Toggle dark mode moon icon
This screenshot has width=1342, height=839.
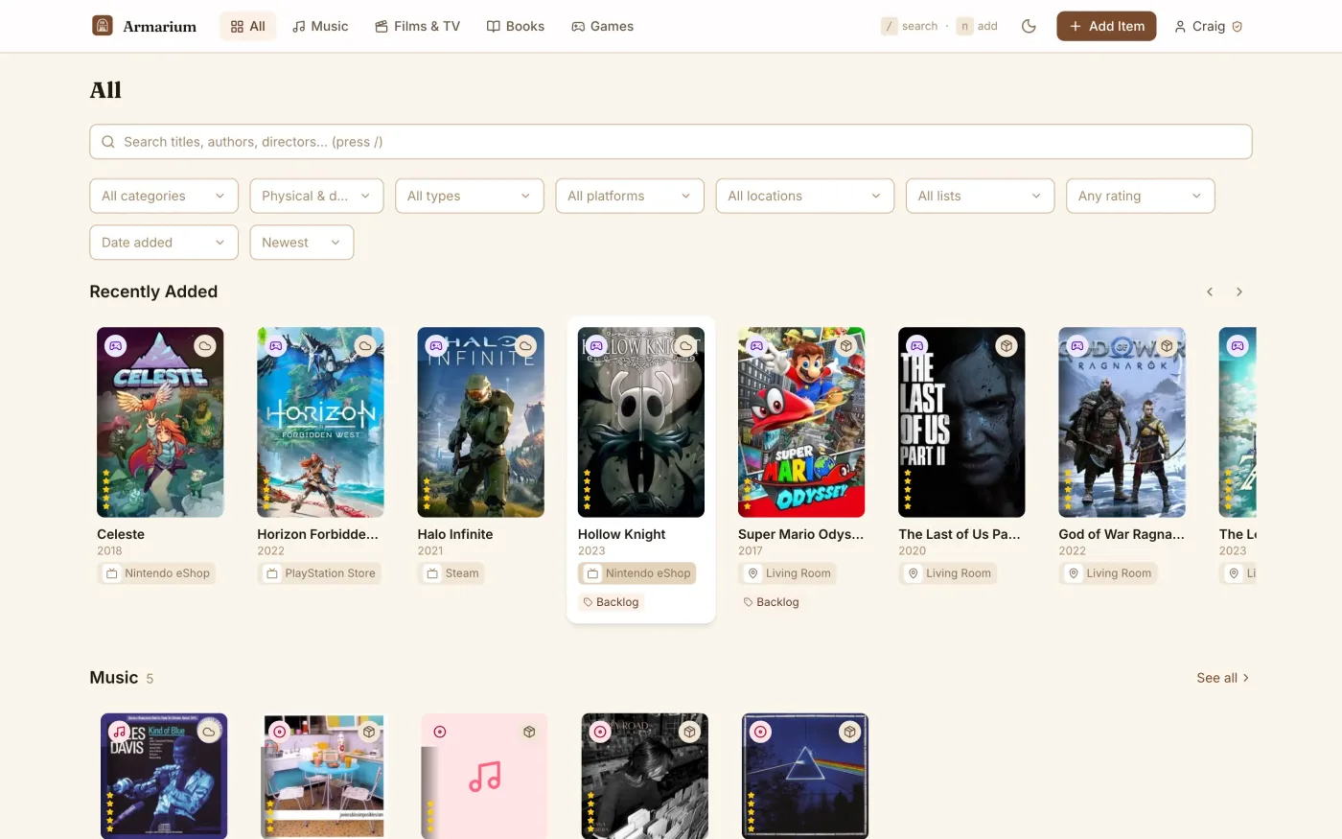pos(1029,26)
